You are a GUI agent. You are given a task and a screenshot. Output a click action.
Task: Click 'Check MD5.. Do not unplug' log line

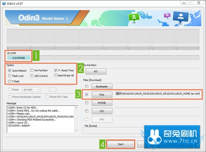pyautogui.click(x=33, y=111)
